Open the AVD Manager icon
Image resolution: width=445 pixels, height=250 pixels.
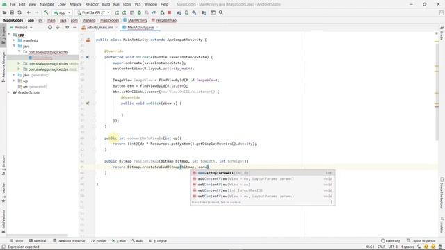pos(186,12)
